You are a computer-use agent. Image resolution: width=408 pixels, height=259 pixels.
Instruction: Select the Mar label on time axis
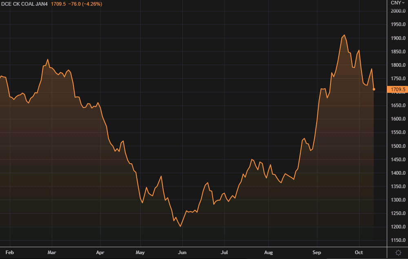tap(52, 252)
